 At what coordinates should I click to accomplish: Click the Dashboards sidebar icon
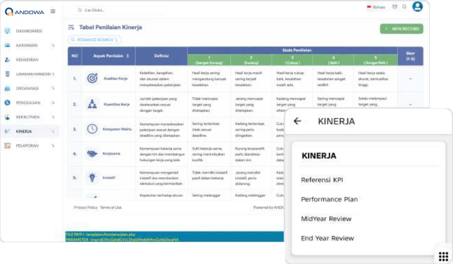click(x=8, y=31)
